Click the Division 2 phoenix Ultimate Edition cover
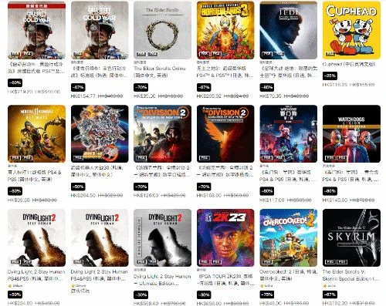The image size is (386, 306). (225, 133)
